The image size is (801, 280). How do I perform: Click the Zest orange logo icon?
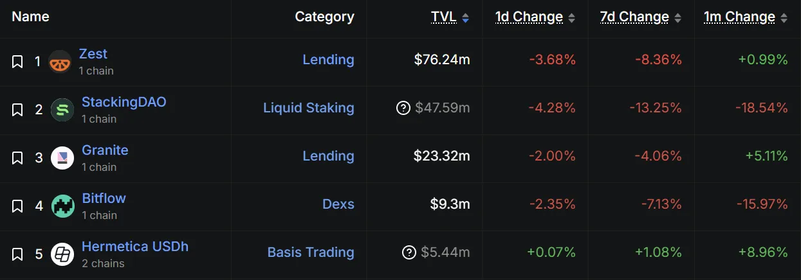60,62
